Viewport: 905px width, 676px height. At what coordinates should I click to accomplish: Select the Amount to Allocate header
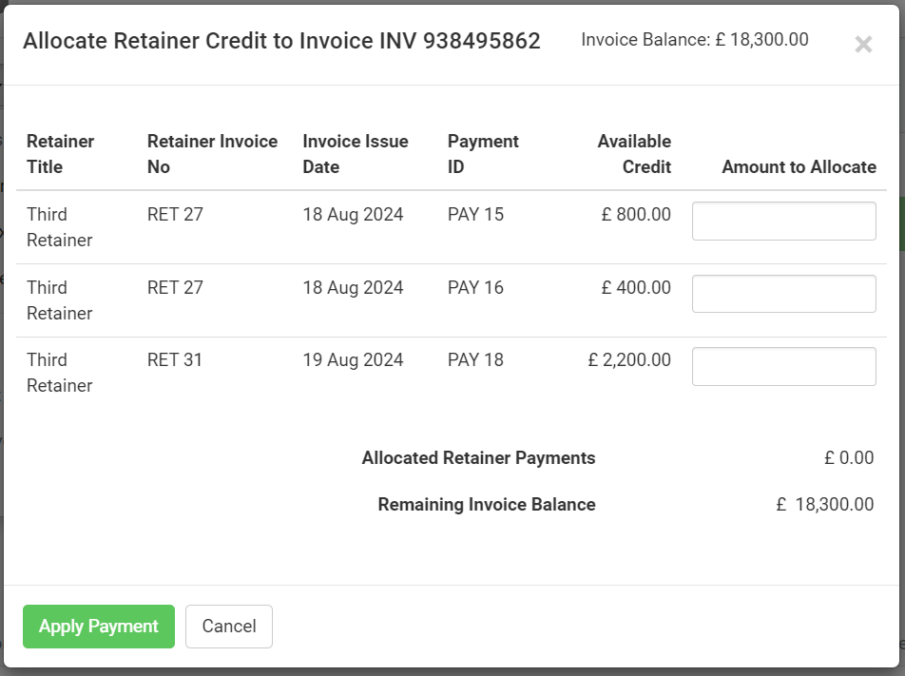tap(799, 166)
